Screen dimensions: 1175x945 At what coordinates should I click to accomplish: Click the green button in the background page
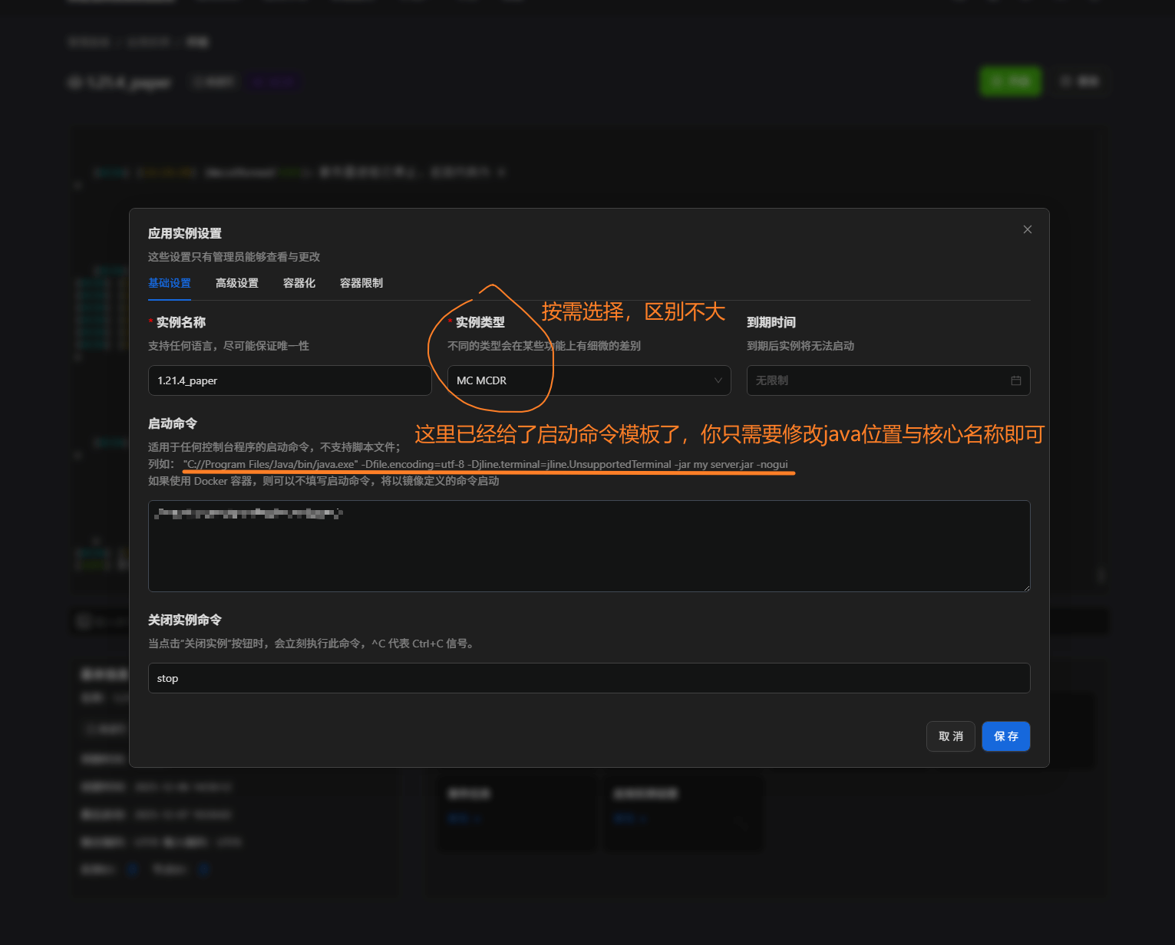(x=1011, y=81)
